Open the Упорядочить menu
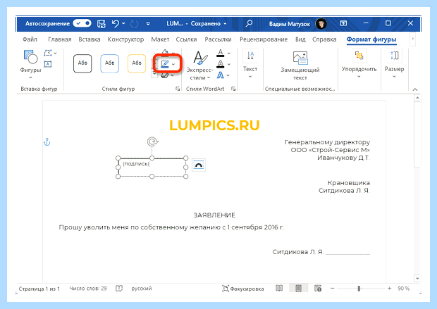Viewport: 437px width, 309px height. [x=359, y=64]
